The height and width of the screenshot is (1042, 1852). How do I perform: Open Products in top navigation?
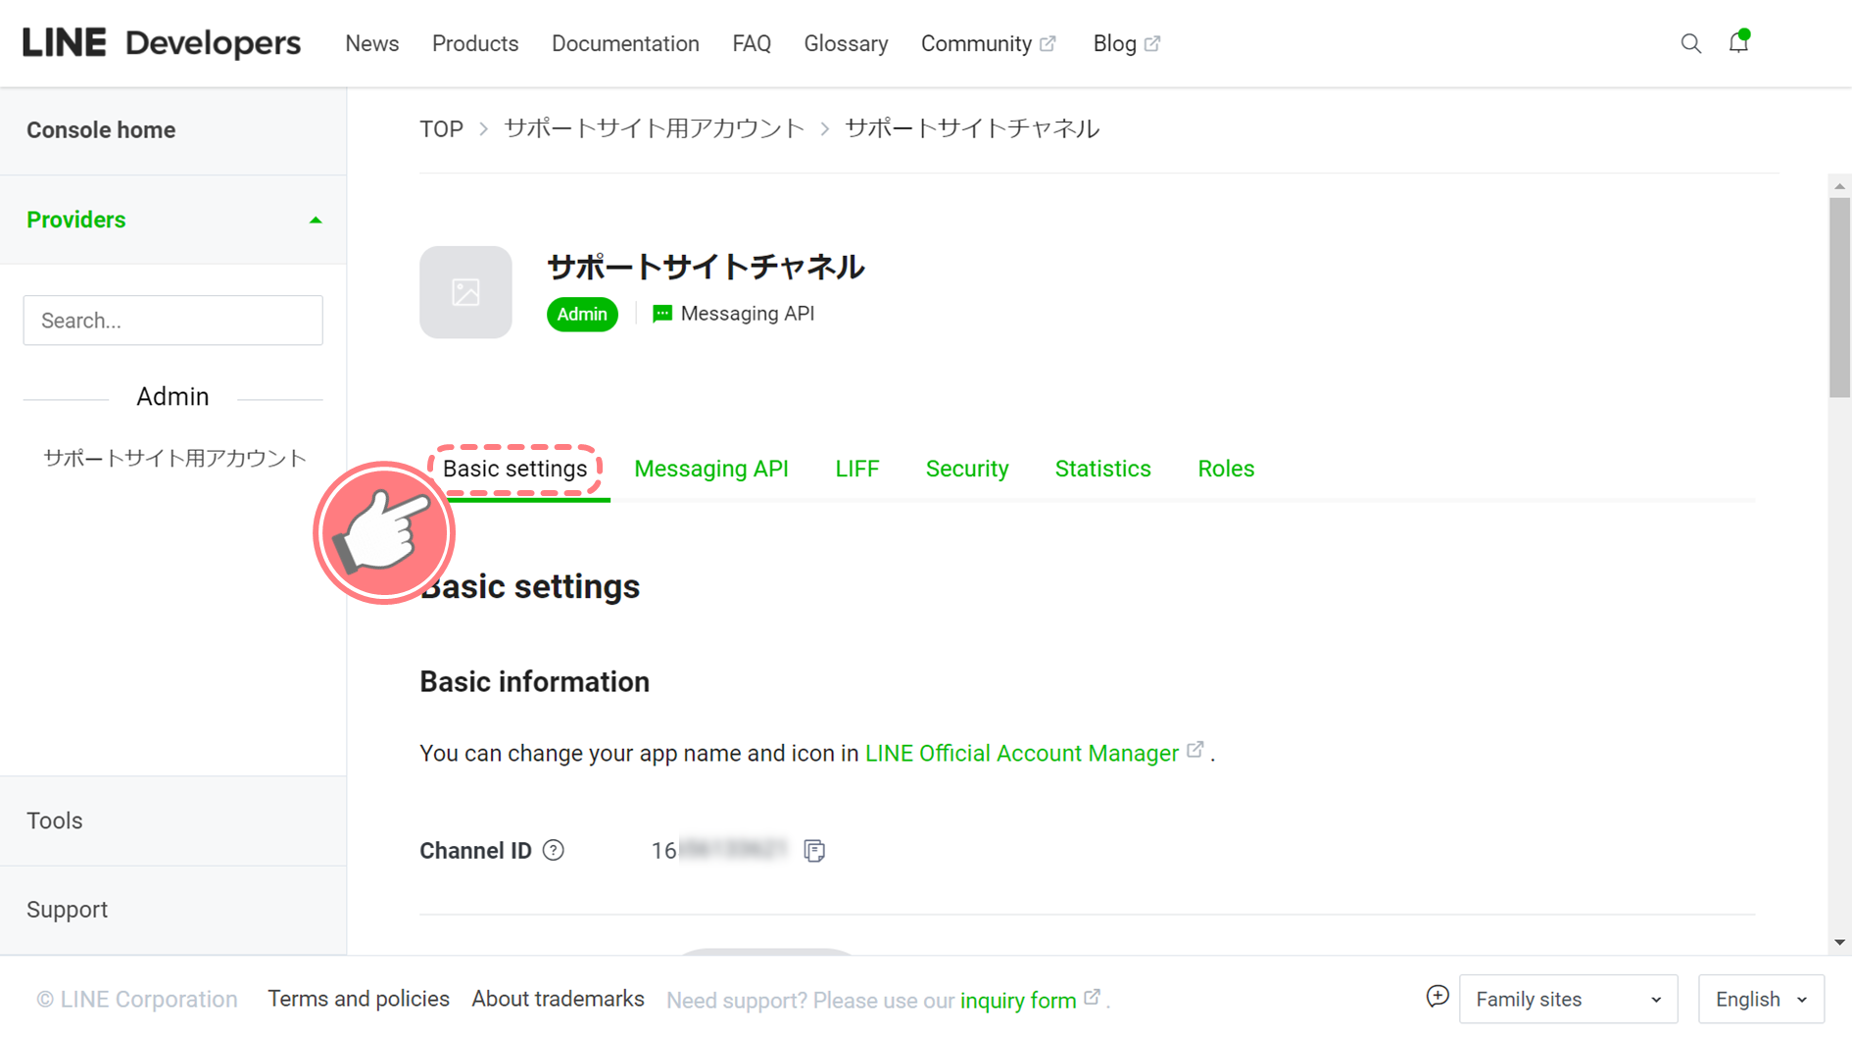pyautogui.click(x=475, y=44)
